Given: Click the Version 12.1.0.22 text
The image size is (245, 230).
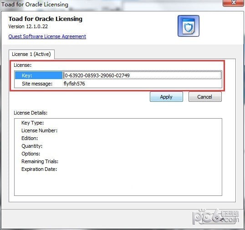Looking at the screenshot, I should click(x=28, y=26).
